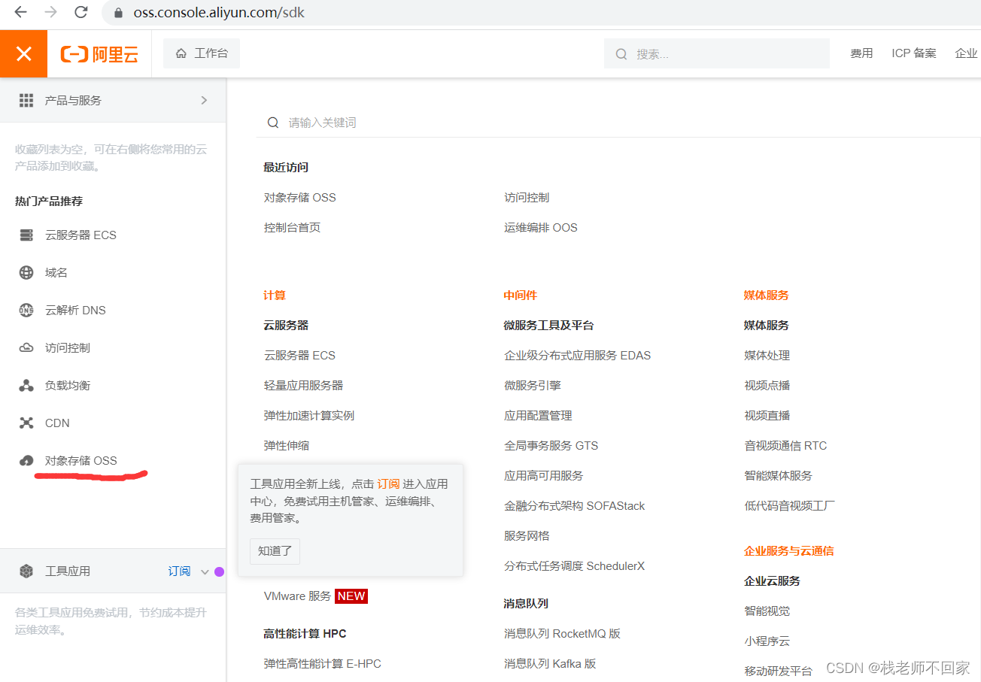Click the magnifier icon beside 请输入关键词
This screenshot has width=981, height=682.
pos(273,123)
